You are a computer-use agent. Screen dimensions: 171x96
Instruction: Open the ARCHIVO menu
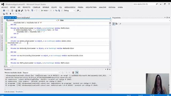pos(5,7)
